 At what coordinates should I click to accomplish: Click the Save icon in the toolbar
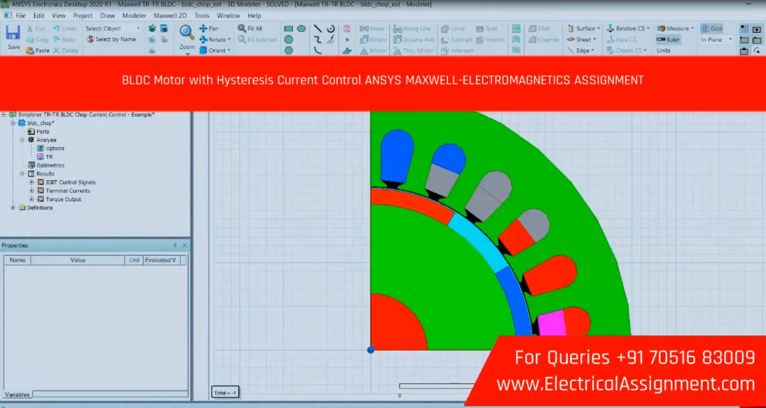click(x=13, y=34)
